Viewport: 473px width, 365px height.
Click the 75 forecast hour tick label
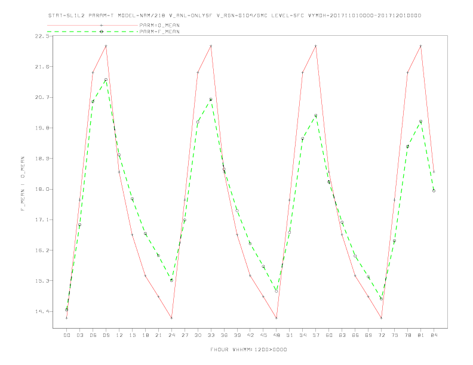pyautogui.click(x=395, y=335)
